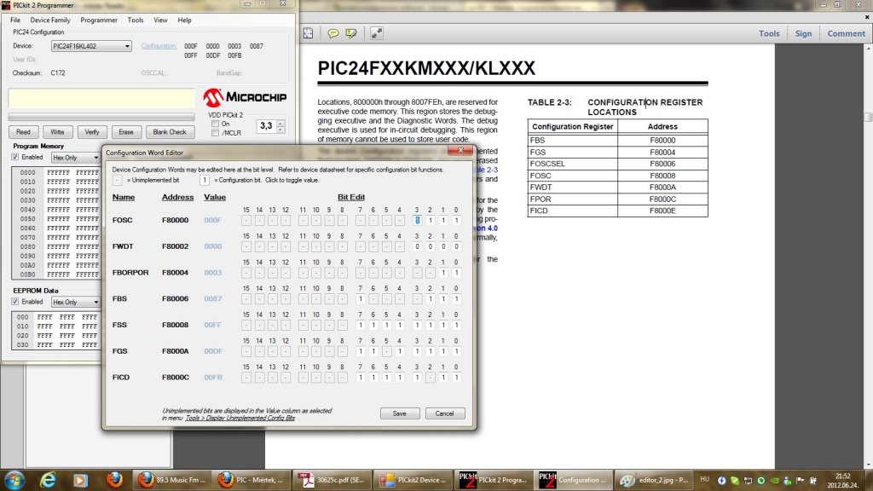
Task: Open the File menu in PICkit 2
Action: click(15, 20)
